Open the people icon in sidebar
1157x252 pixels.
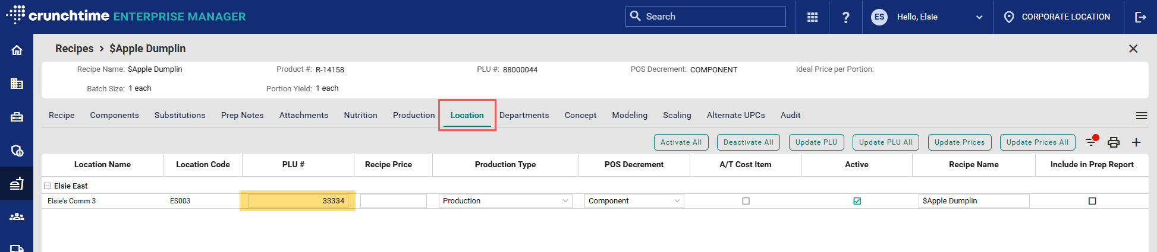click(x=17, y=216)
